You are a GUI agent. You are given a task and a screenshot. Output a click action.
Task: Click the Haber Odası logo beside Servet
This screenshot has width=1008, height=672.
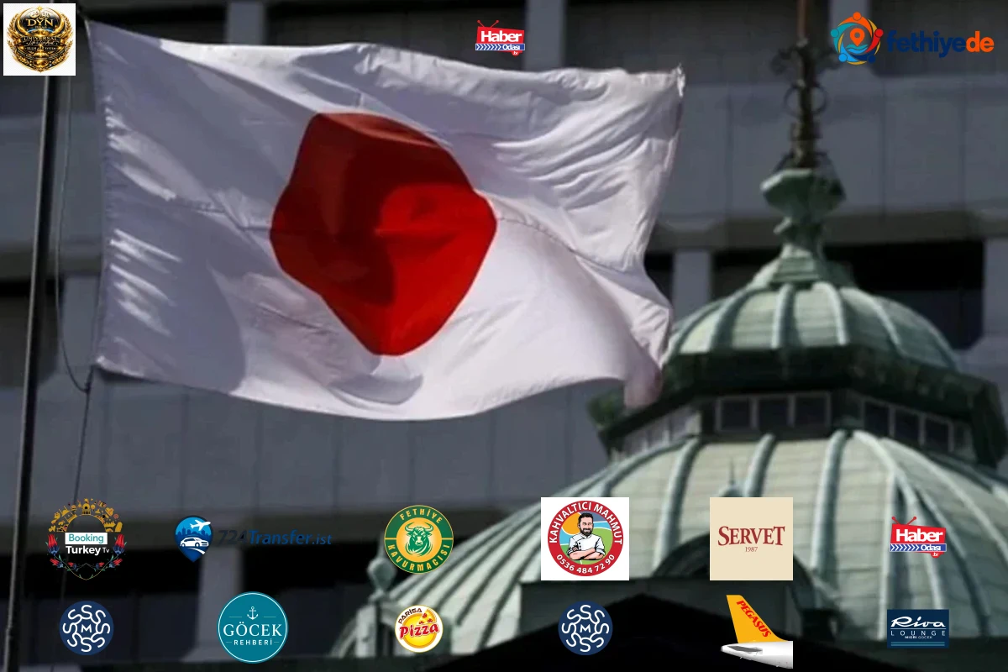[918, 538]
